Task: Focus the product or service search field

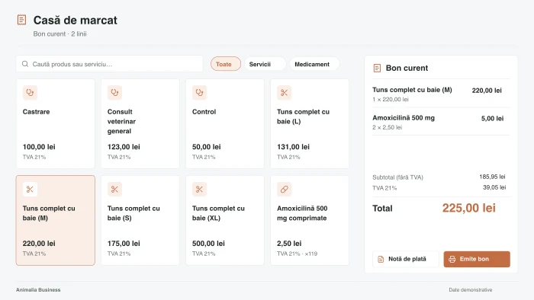Action: click(109, 64)
